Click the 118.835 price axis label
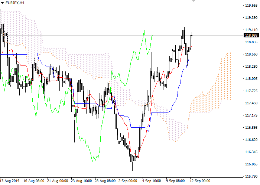 [251, 42]
